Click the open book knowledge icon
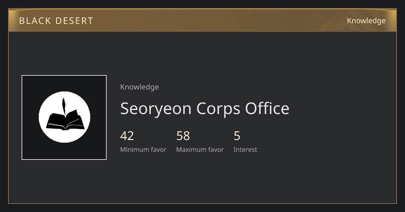The width and height of the screenshot is (405, 212). tap(65, 120)
